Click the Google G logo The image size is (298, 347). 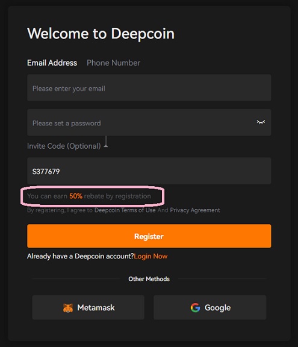tap(195, 308)
